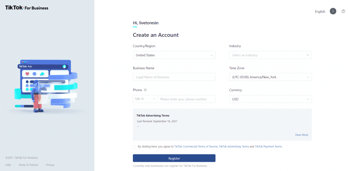
Task: Expand the Select an industry dropdown
Action: click(270, 55)
